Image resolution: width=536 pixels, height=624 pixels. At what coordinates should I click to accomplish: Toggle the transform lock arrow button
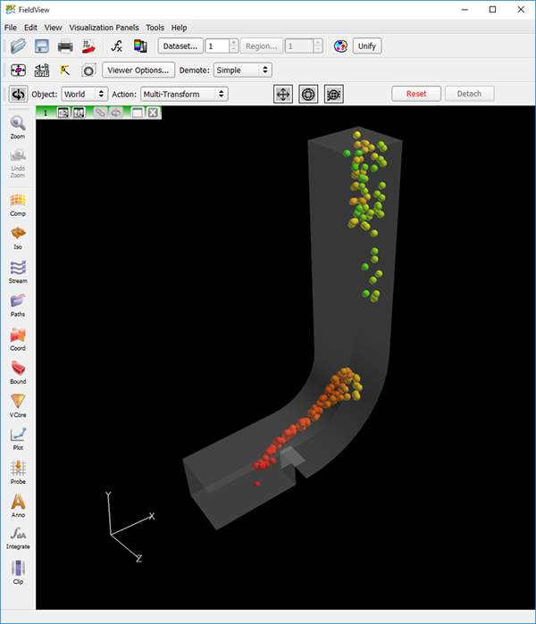coord(16,94)
